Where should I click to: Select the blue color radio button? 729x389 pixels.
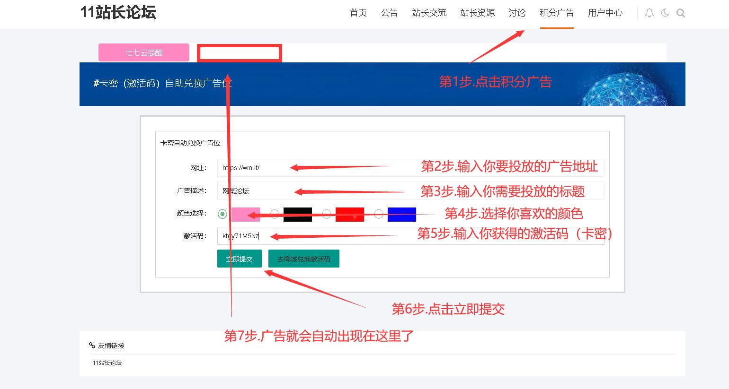(379, 214)
